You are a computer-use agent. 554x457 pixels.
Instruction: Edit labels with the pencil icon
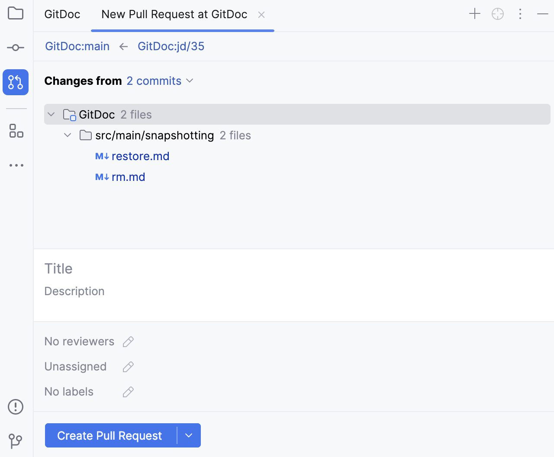pyautogui.click(x=128, y=392)
